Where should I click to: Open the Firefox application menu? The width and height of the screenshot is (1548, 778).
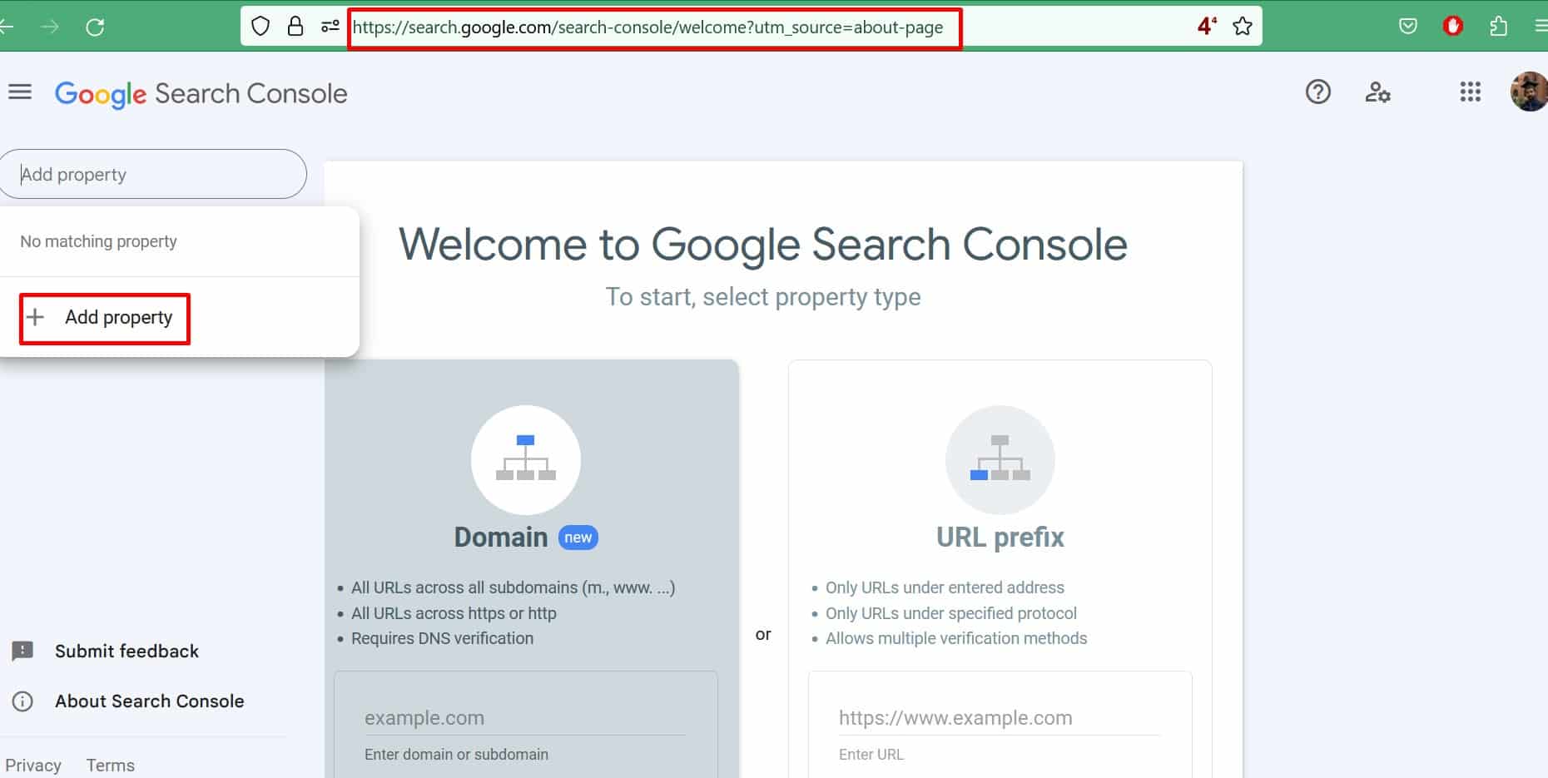click(x=1541, y=26)
